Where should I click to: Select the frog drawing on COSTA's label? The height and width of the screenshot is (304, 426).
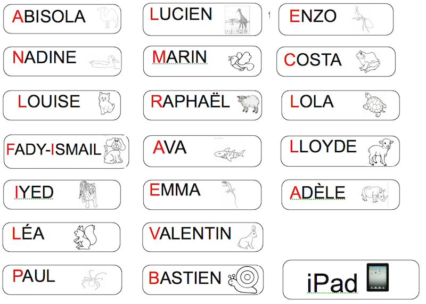click(367, 61)
